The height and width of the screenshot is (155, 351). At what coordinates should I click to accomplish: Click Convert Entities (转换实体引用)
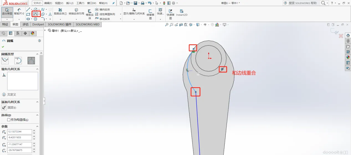(x=76, y=12)
